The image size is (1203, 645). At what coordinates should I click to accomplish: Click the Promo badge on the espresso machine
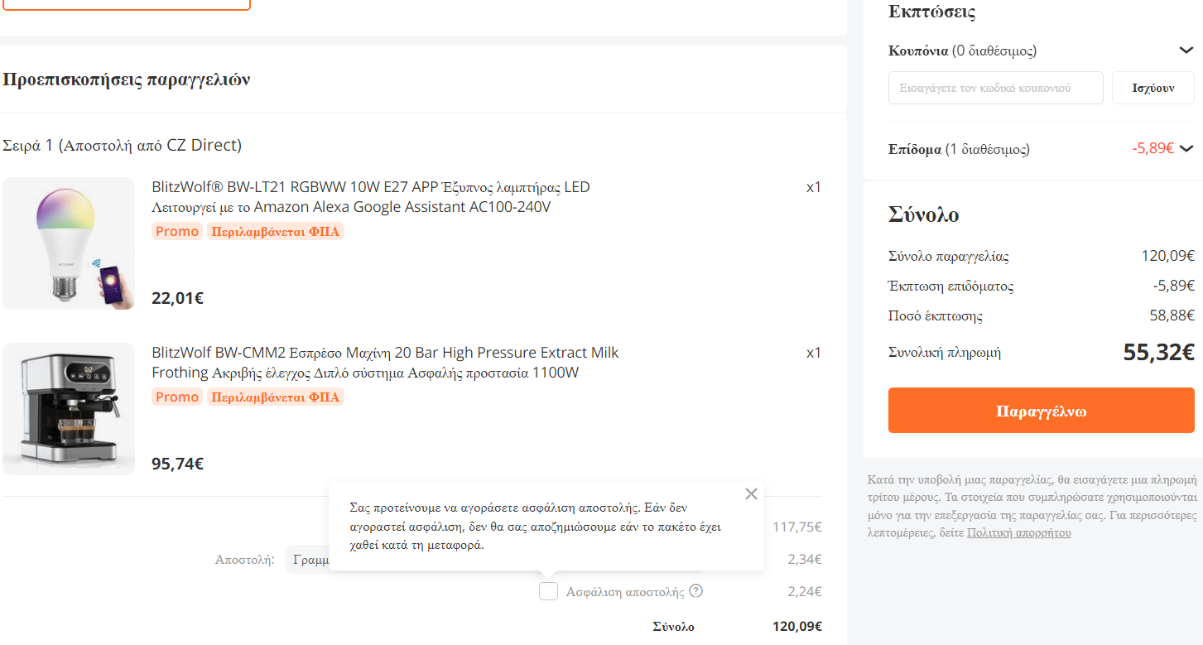click(177, 397)
